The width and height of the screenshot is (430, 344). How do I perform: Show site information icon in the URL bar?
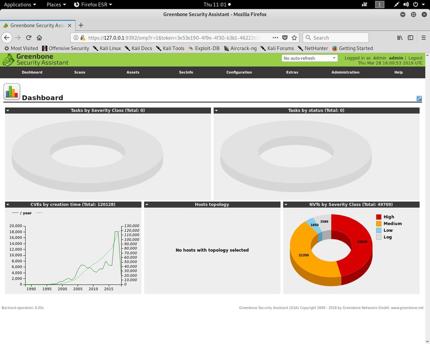click(x=76, y=37)
